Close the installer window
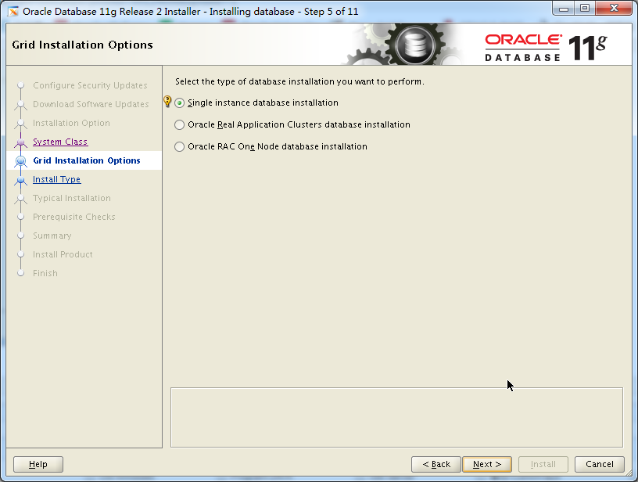 click(615, 9)
